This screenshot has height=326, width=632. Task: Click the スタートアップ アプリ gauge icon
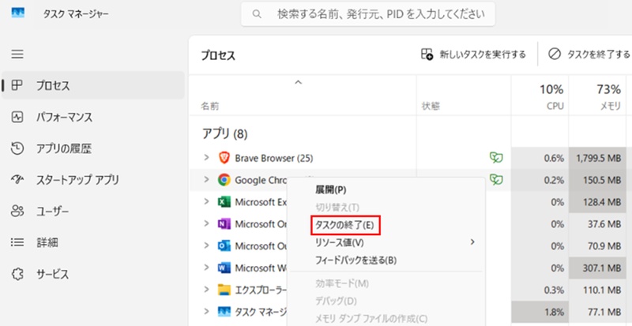click(x=17, y=180)
